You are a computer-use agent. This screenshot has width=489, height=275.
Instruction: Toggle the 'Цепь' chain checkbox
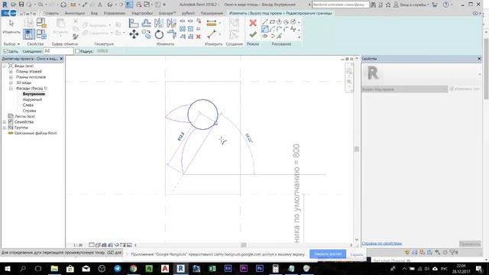pyautogui.click(x=5, y=51)
